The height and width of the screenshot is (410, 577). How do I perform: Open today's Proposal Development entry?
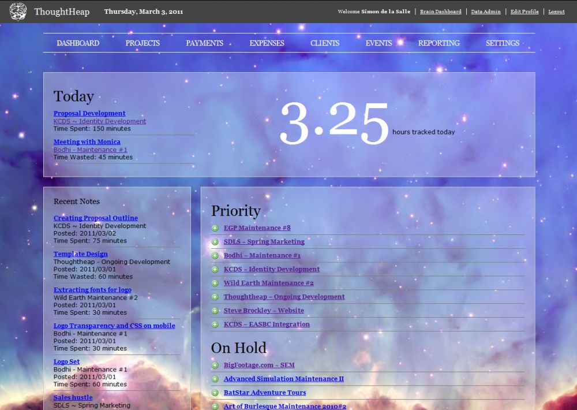[89, 113]
